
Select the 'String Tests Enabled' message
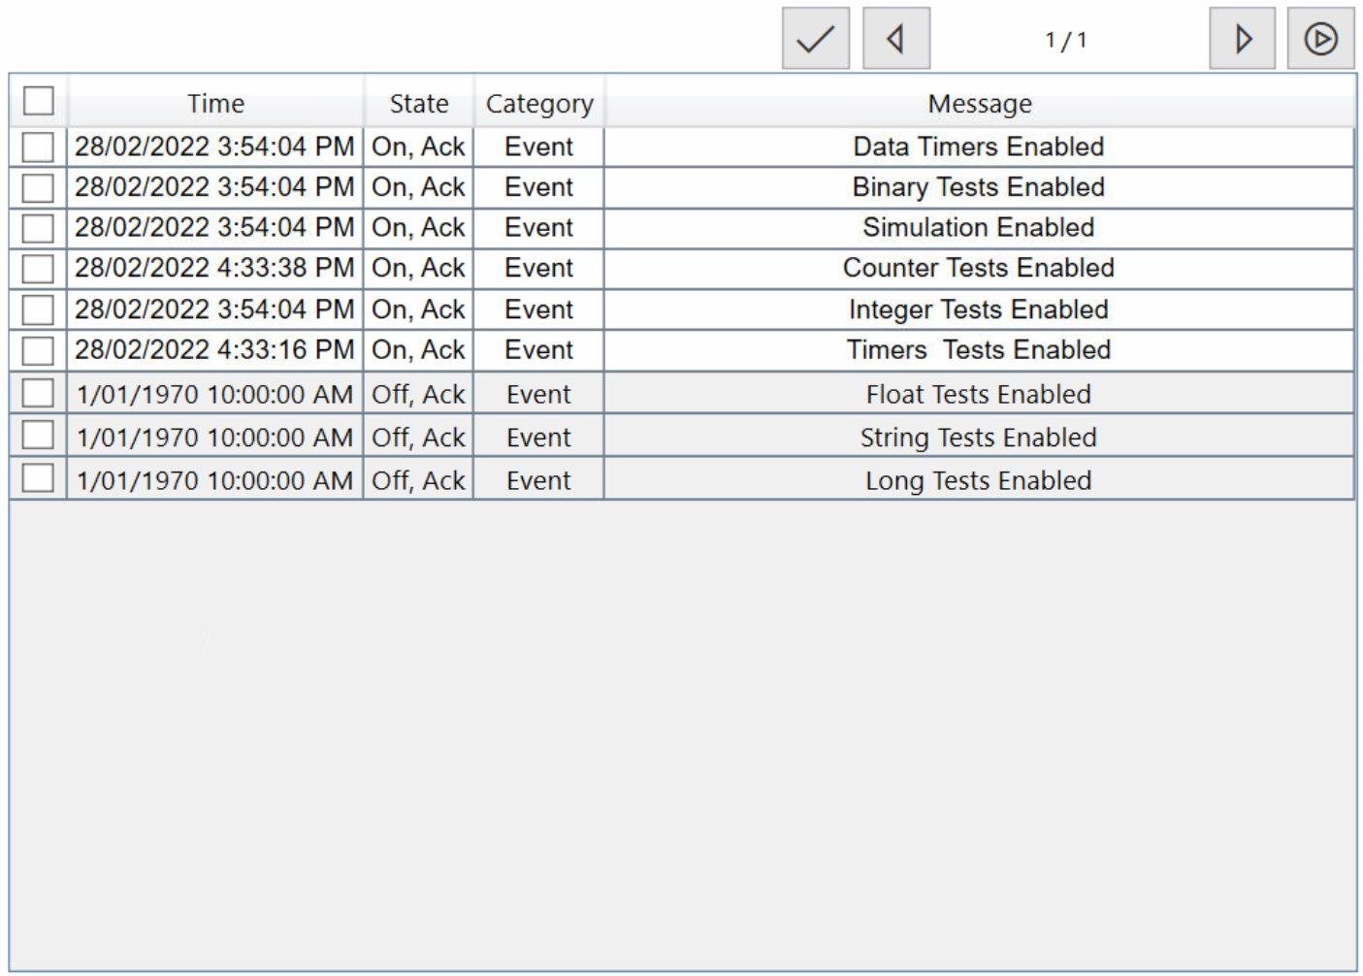click(979, 438)
